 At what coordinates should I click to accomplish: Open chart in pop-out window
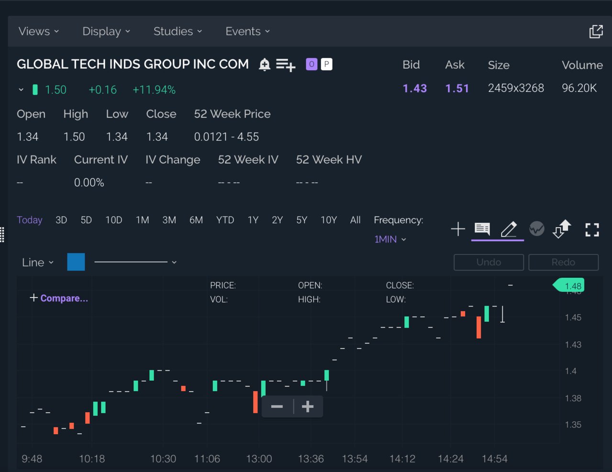coord(596,32)
